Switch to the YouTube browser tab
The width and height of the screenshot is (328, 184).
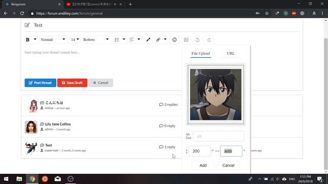(x=94, y=4)
